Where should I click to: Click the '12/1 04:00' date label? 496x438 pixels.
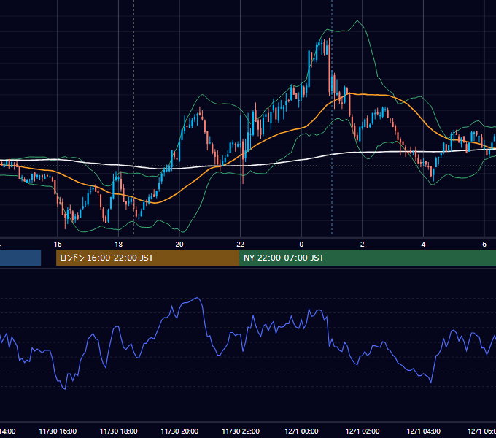[x=424, y=431]
